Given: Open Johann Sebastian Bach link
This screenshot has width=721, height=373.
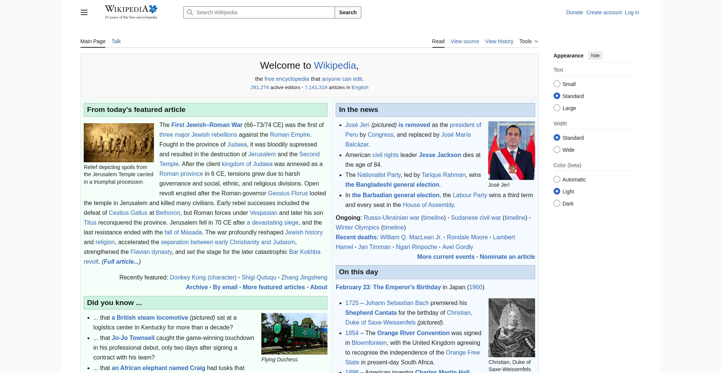Looking at the screenshot, I should [397, 303].
